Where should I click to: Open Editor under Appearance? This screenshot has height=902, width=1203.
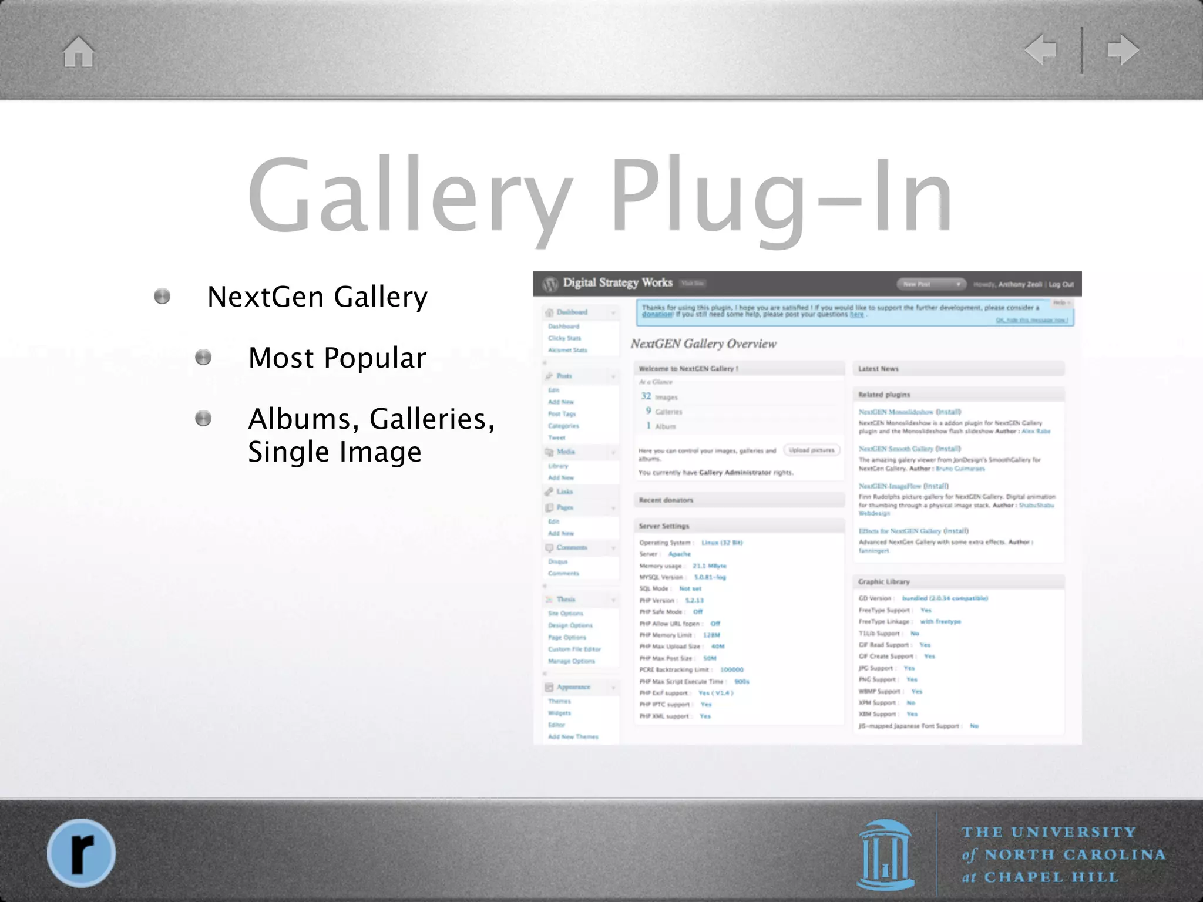coord(556,725)
